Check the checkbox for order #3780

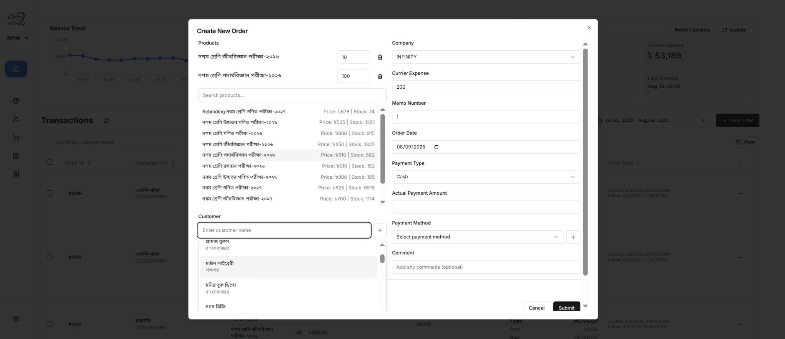click(50, 193)
